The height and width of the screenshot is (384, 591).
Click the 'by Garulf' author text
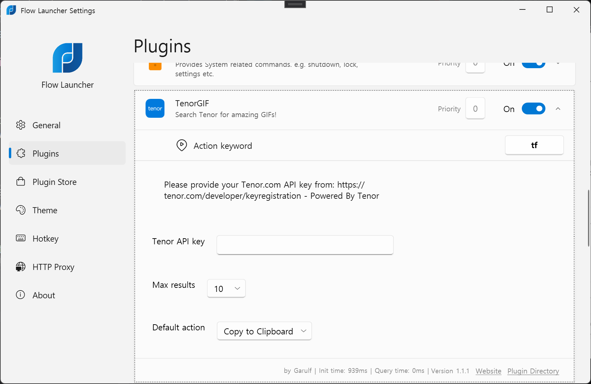[x=298, y=371]
